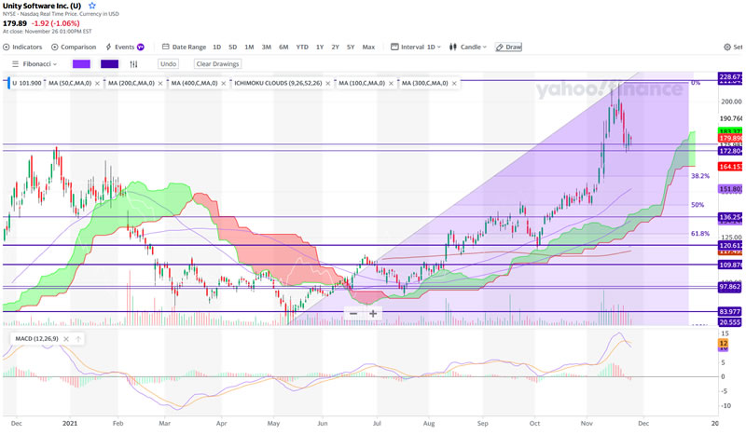Open the drawing line settings sliders icon

coord(133,63)
